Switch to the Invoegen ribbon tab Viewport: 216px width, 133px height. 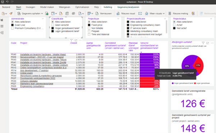(31, 7)
